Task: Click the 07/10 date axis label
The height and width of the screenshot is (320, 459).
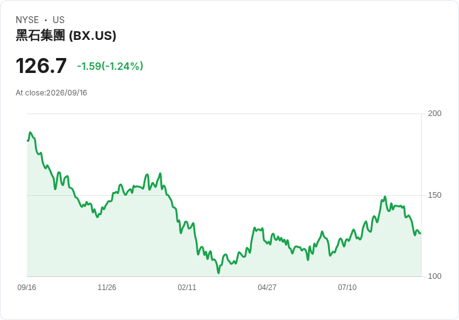Action: (347, 287)
